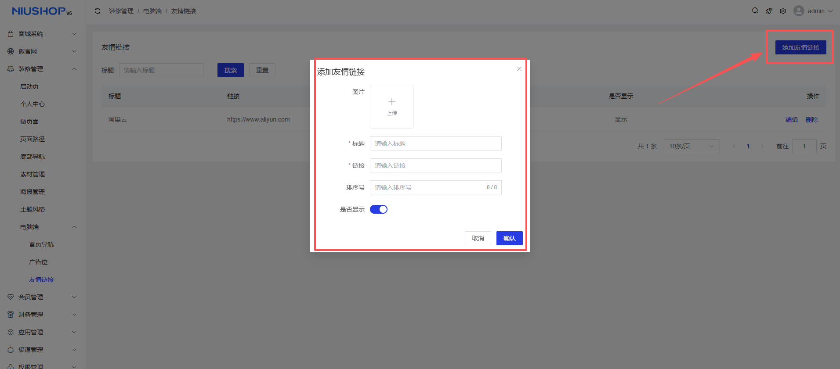Expand the 会员管理 menu chevron
Viewport: 840px width, 369px height.
click(x=74, y=297)
